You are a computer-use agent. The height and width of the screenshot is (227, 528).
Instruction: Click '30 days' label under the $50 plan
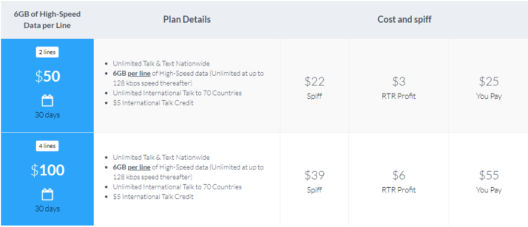[x=47, y=114]
